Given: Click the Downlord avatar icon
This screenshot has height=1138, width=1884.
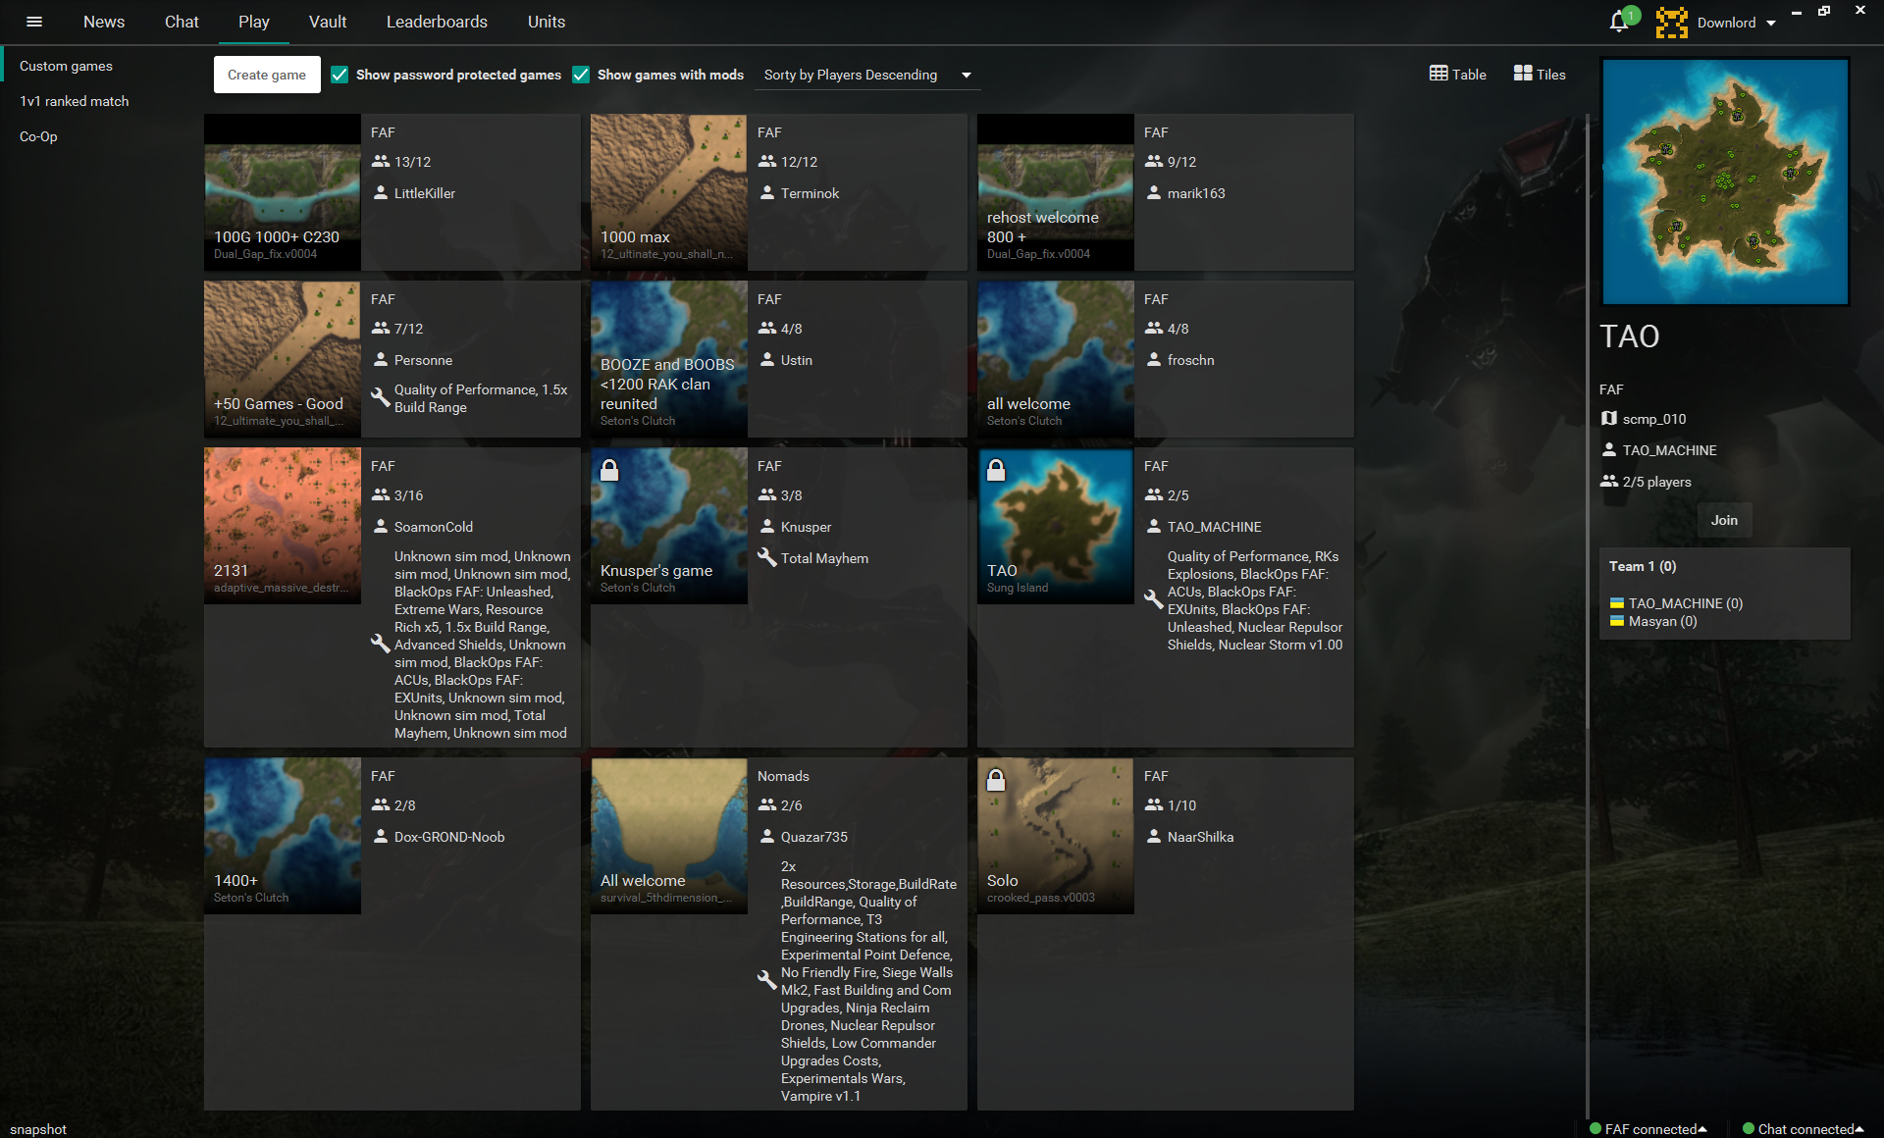Looking at the screenshot, I should [1671, 22].
